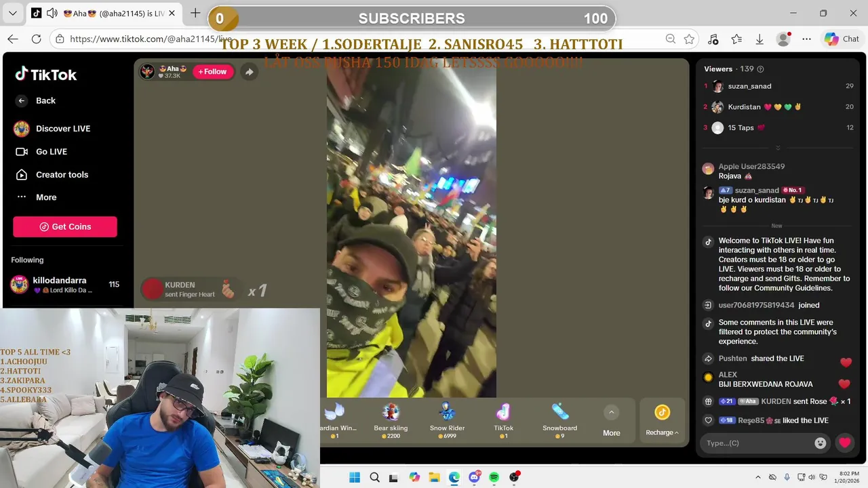Screen dimensions: 868x488
Task: Click the user70681975819434 joined message
Action: [x=769, y=305]
